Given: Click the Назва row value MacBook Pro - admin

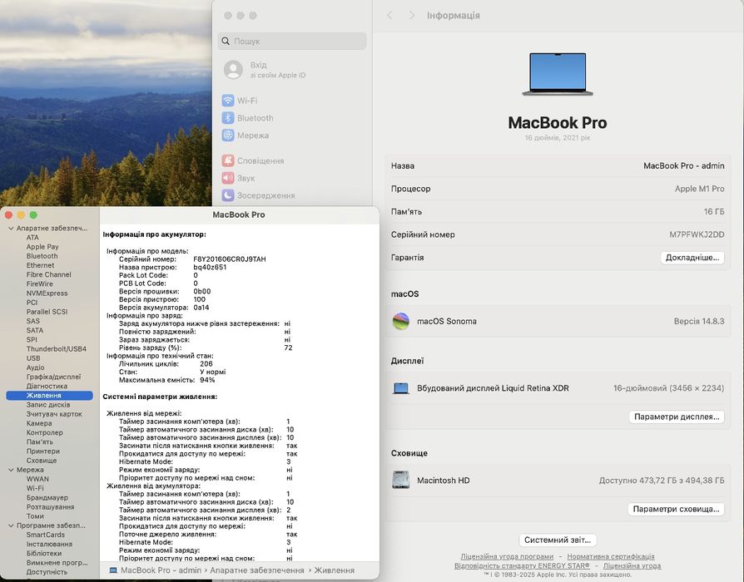Looking at the screenshot, I should pos(684,166).
